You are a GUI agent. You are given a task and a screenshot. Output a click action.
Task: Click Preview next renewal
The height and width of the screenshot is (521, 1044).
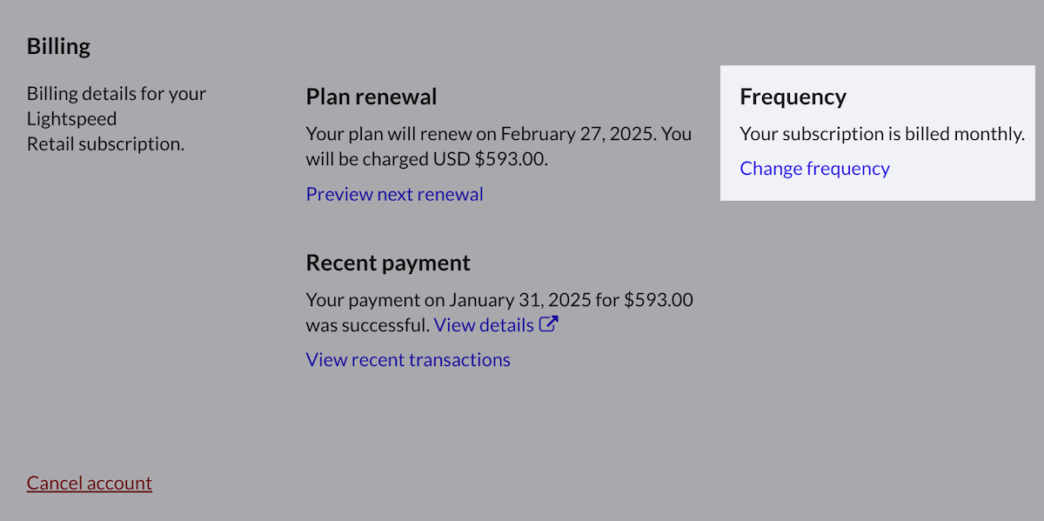coord(394,194)
